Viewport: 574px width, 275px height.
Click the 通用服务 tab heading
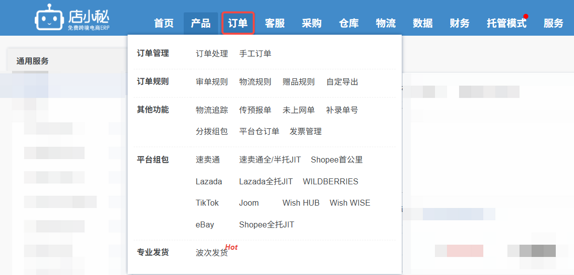click(x=32, y=61)
